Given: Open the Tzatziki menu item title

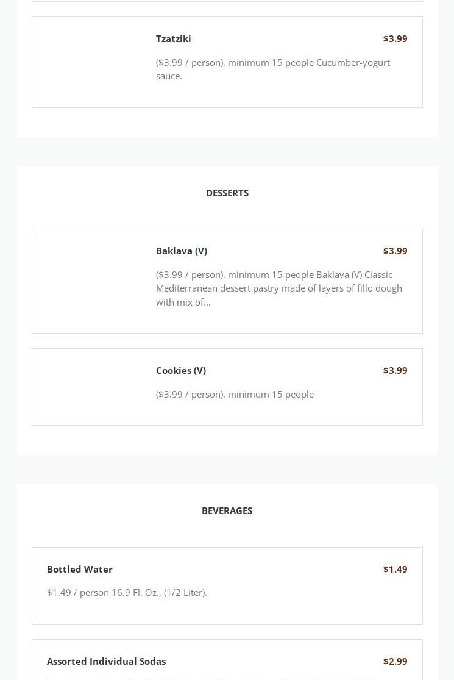Looking at the screenshot, I should (173, 38).
